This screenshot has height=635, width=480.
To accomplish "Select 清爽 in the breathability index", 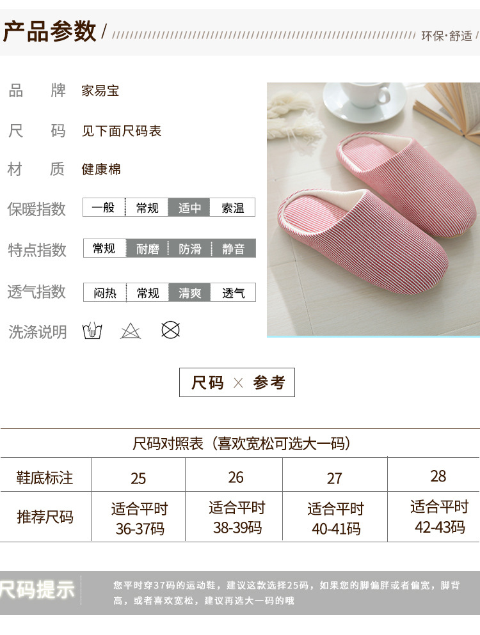I will [189, 292].
